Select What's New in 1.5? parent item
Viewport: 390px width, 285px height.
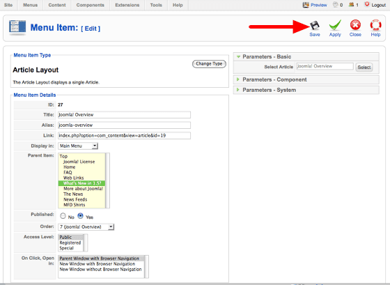click(81, 183)
